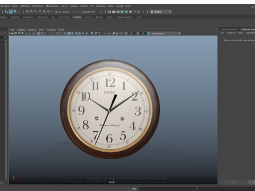Render the current frame icon
Screen dimensions: 255x191
[x=114, y=12]
